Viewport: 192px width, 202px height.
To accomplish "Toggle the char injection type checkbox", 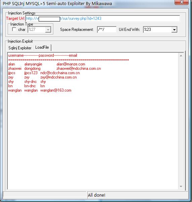I will coord(14,30).
